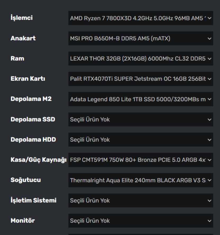Select the Ram label

[17, 58]
